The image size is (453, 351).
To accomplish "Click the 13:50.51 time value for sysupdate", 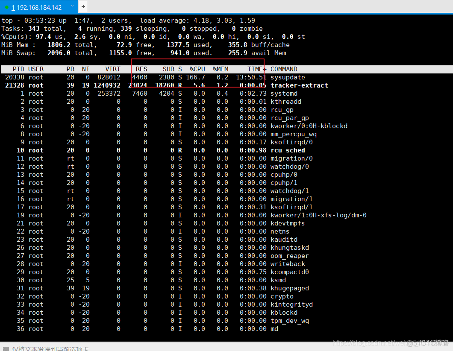I will [251, 77].
